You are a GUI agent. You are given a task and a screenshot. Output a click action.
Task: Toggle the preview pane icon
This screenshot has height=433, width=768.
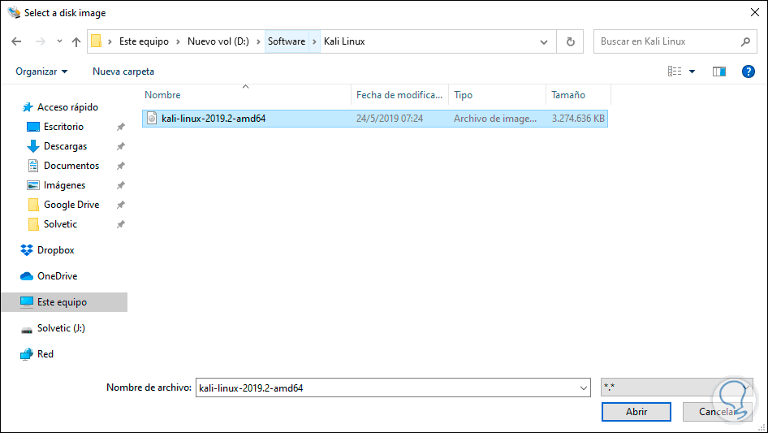click(718, 71)
